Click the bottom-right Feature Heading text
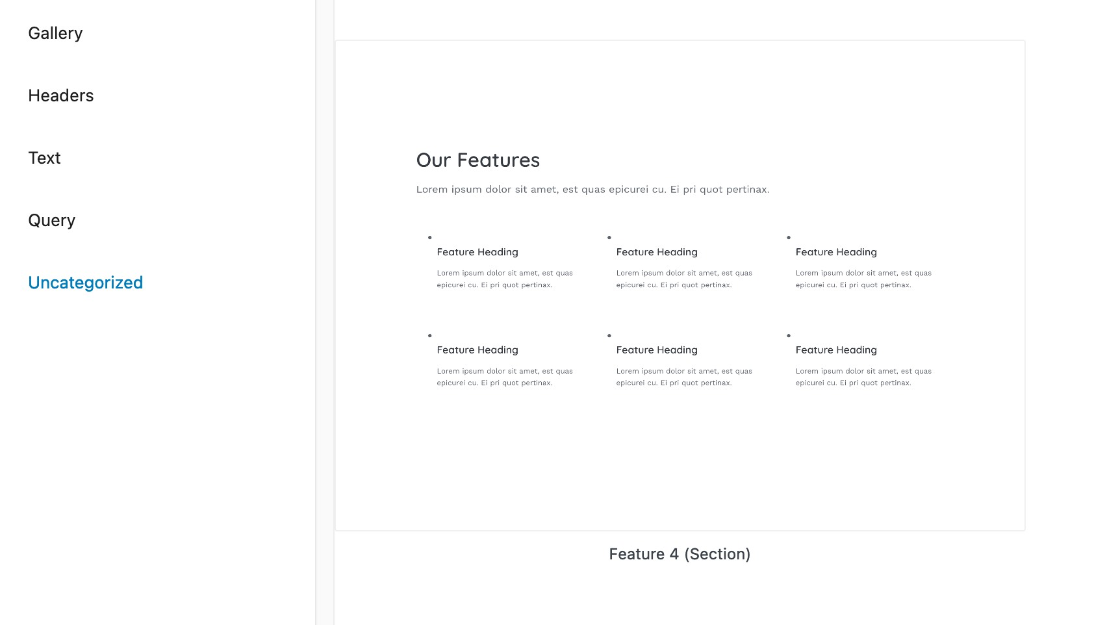 (836, 350)
